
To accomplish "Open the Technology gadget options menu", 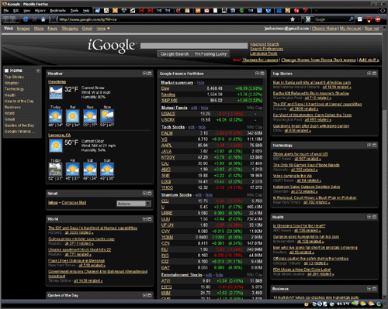I will click(369, 146).
